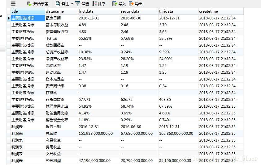Click the 开始事务 label
Screen dimensions: 261x165
click(41, 4)
